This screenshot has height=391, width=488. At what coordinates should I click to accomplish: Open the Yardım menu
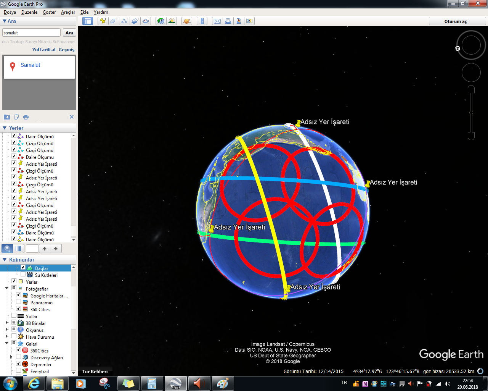tap(101, 12)
